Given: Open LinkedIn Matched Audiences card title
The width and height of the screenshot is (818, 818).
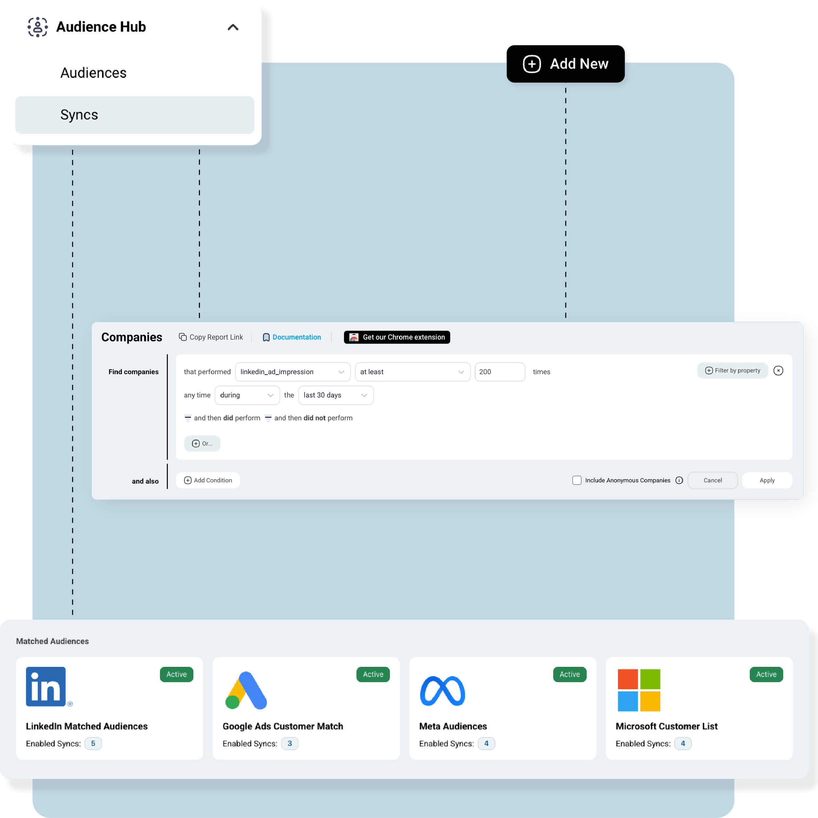Looking at the screenshot, I should click(x=87, y=726).
